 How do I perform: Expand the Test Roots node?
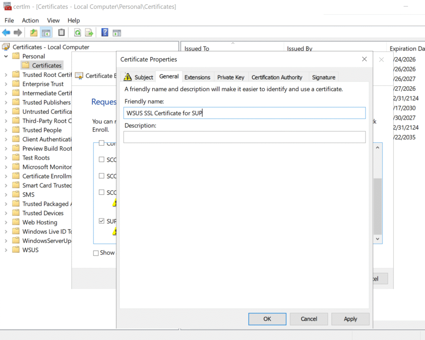click(6, 158)
